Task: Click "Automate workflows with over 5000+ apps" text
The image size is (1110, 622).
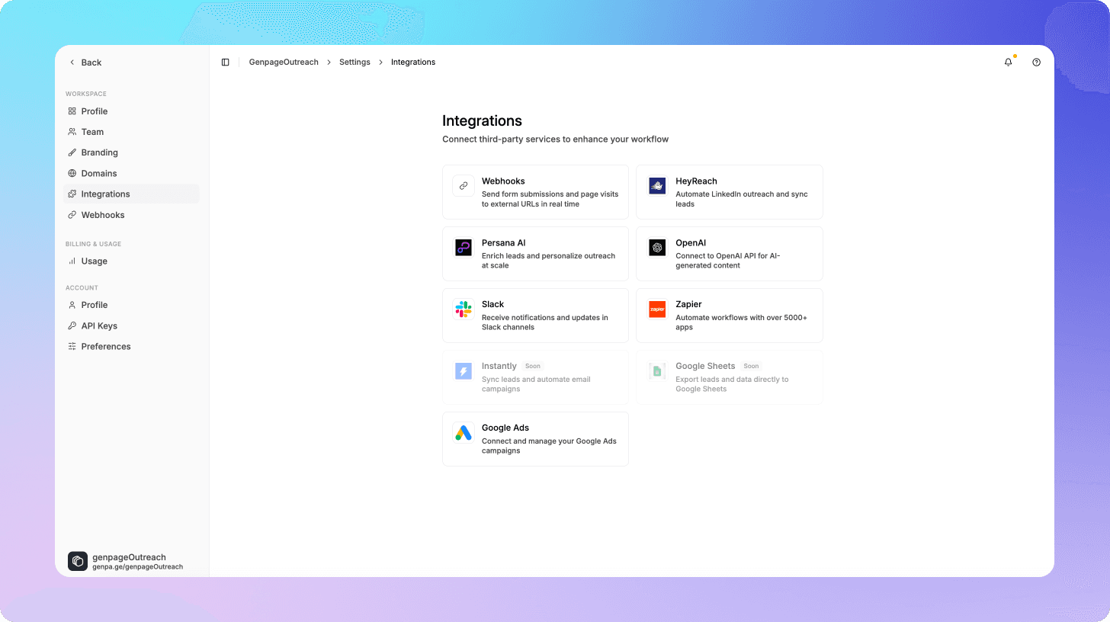Action: 741,322
